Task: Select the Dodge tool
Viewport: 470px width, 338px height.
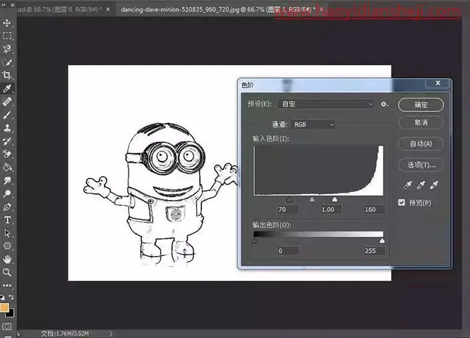Action: 7,193
